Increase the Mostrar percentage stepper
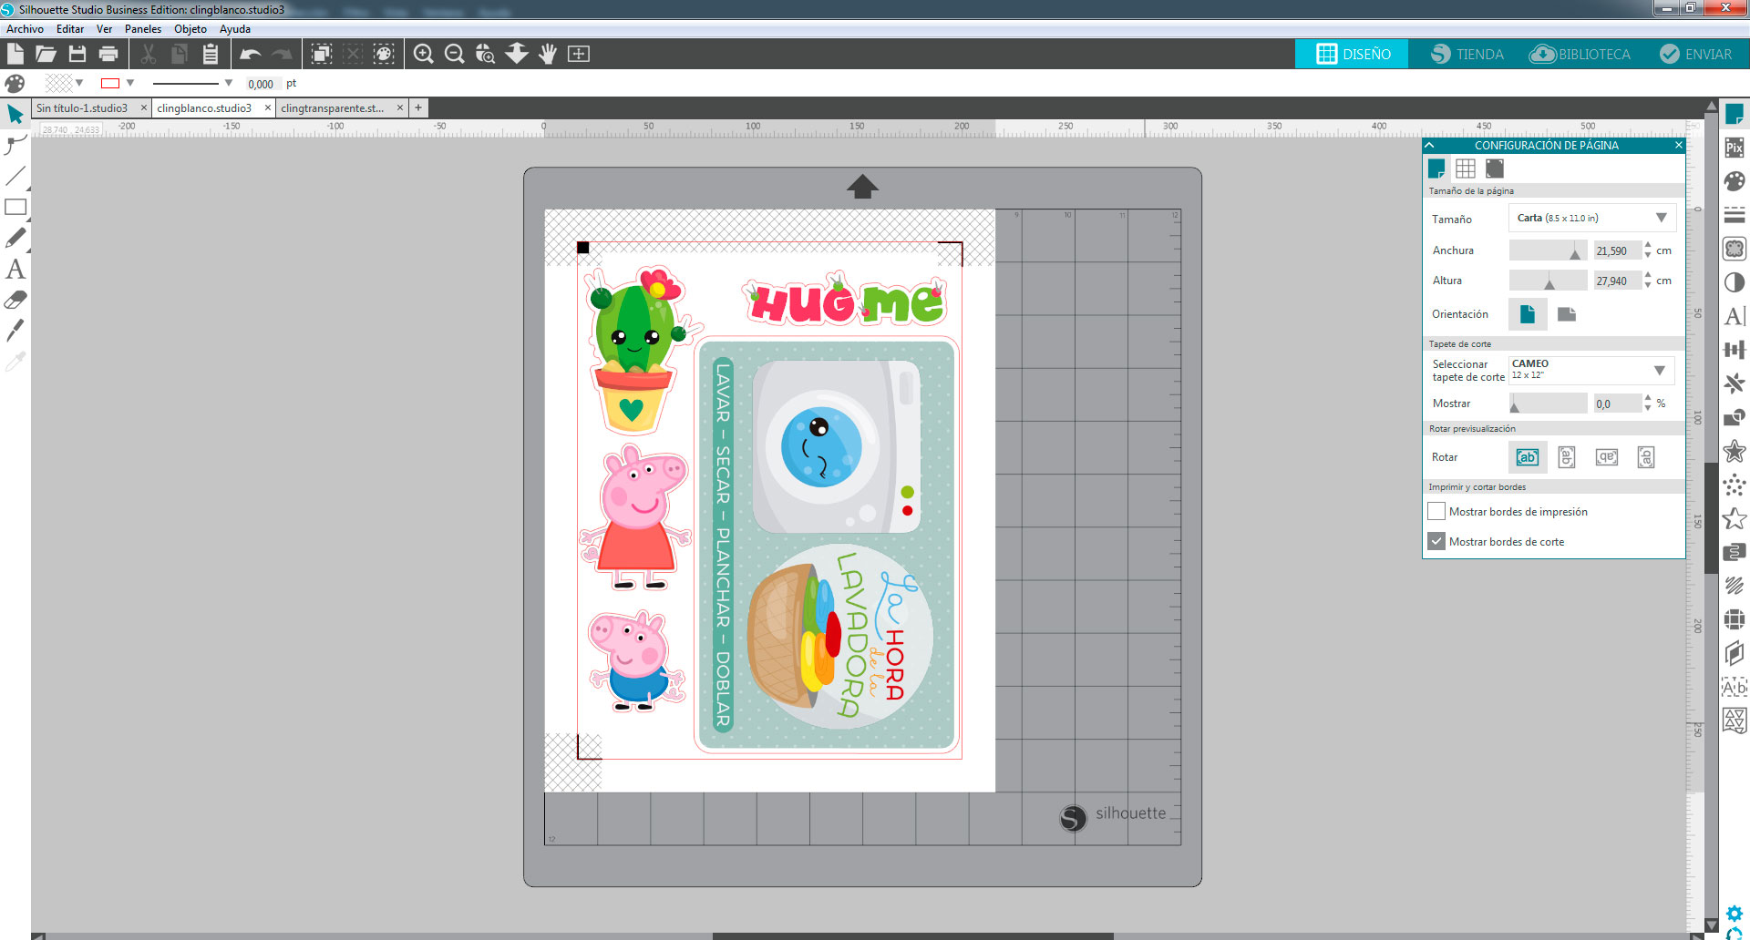This screenshot has height=940, width=1750. point(1648,398)
